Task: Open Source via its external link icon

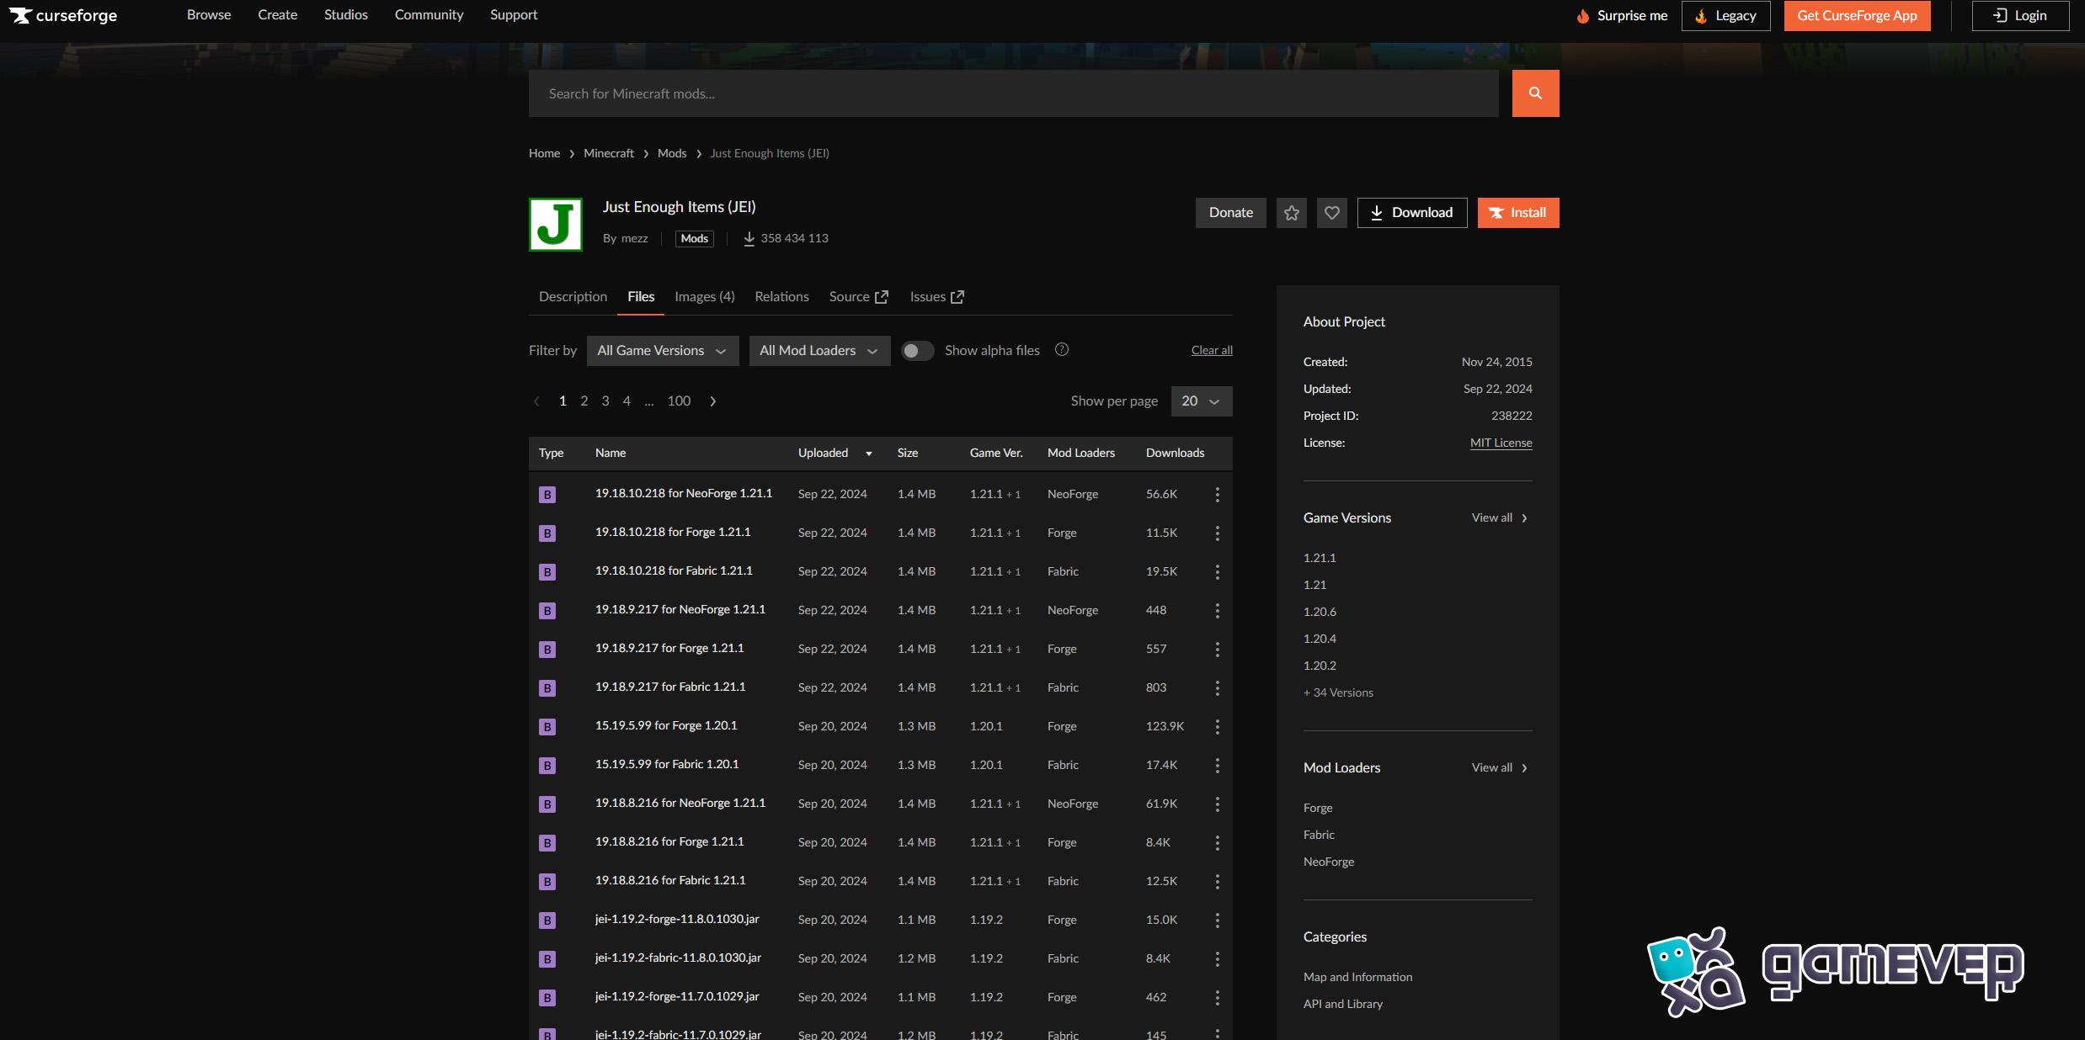Action: [881, 296]
